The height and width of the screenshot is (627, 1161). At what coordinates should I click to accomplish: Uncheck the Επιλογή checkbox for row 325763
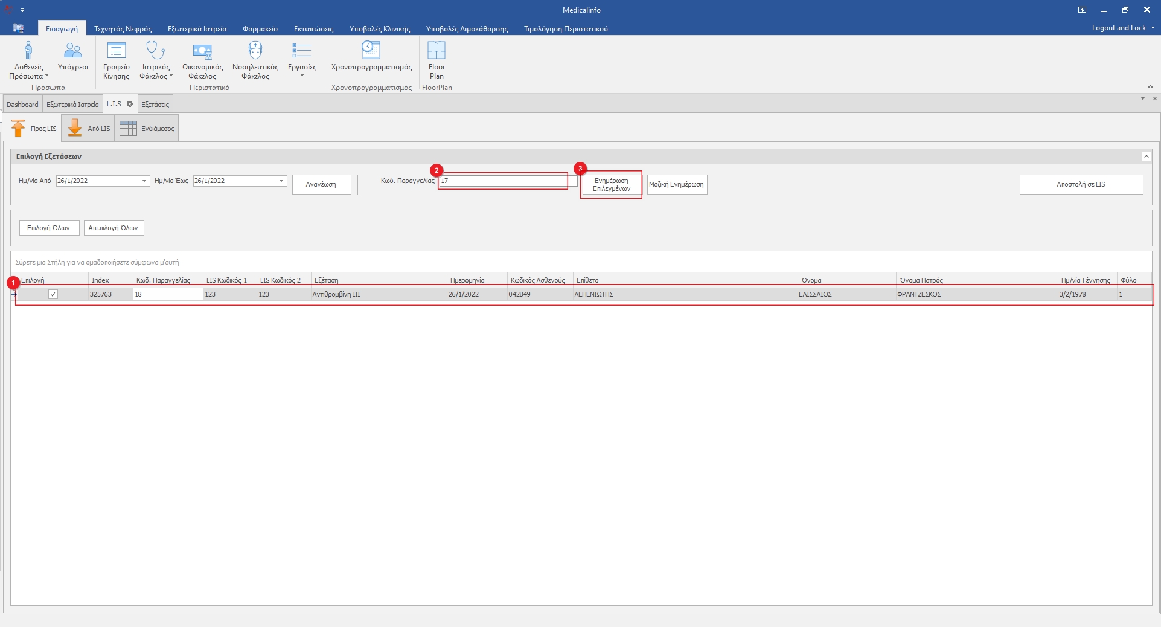point(53,294)
